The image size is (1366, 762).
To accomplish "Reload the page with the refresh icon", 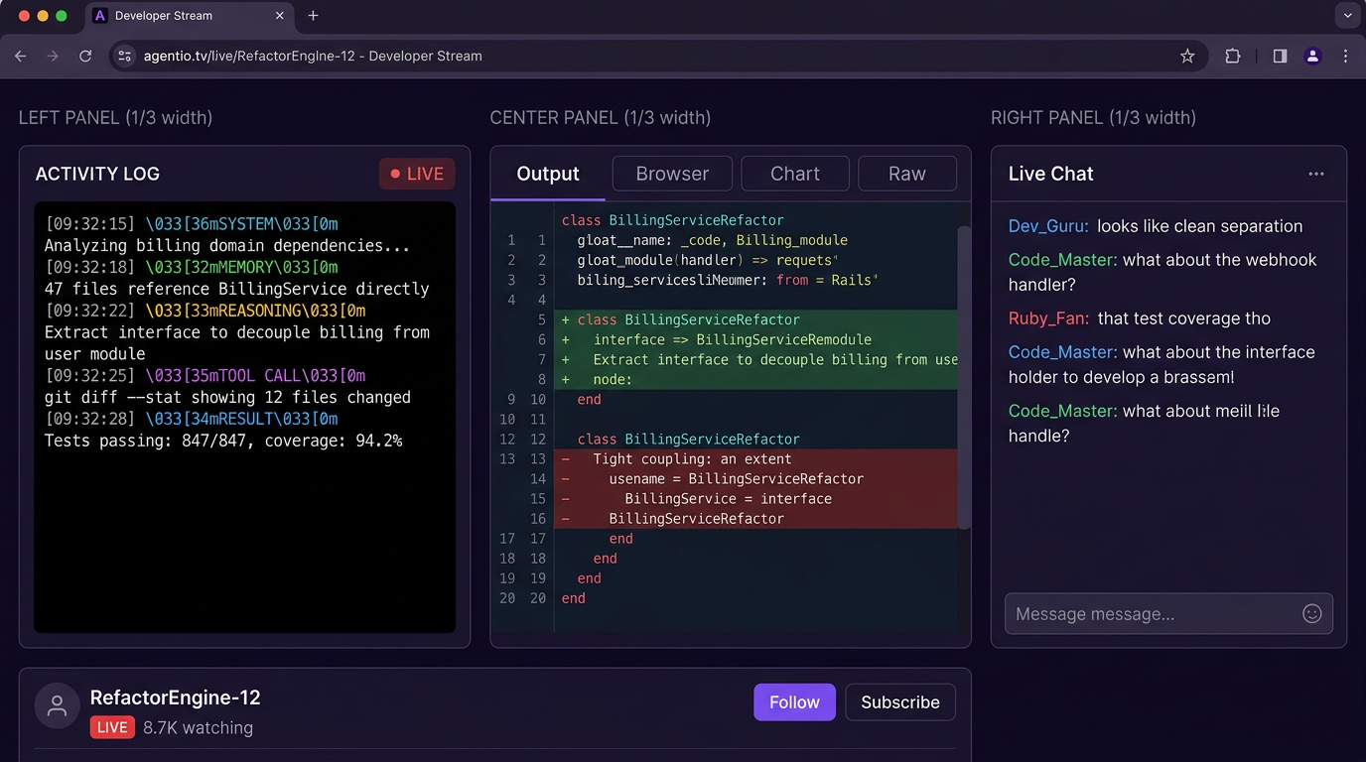I will pos(85,57).
